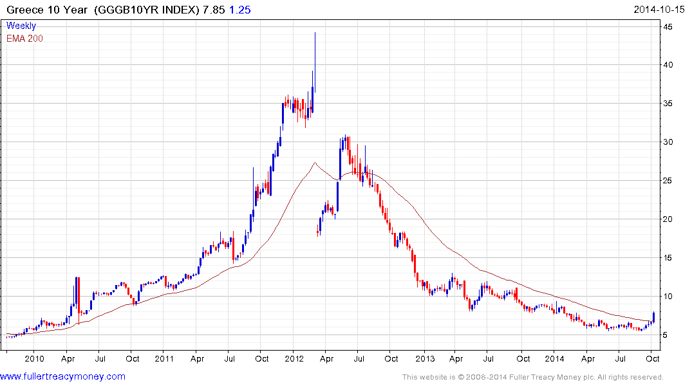Click the 7.85 last value in title

point(214,10)
